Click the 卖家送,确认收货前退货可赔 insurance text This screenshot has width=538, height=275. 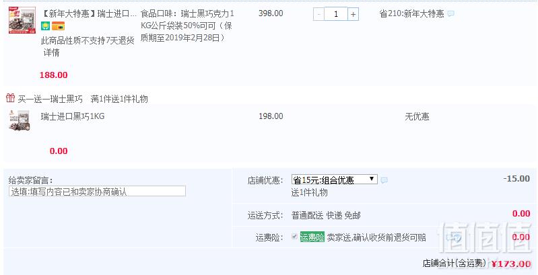point(376,237)
